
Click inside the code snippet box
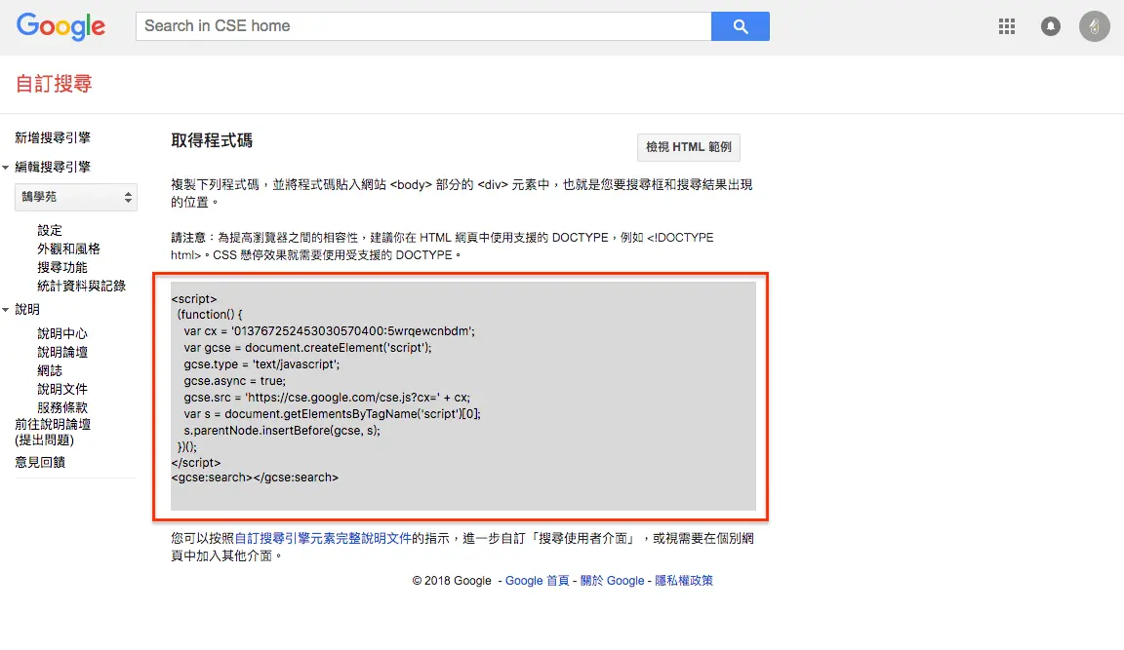coord(462,395)
